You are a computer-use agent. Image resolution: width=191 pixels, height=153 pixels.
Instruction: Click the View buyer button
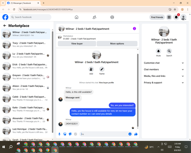pyautogui.click(x=77, y=44)
